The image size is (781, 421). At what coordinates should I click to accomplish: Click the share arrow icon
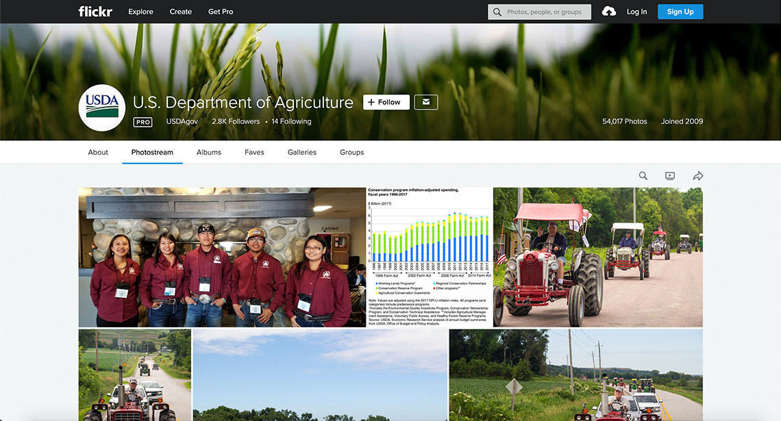click(x=698, y=176)
